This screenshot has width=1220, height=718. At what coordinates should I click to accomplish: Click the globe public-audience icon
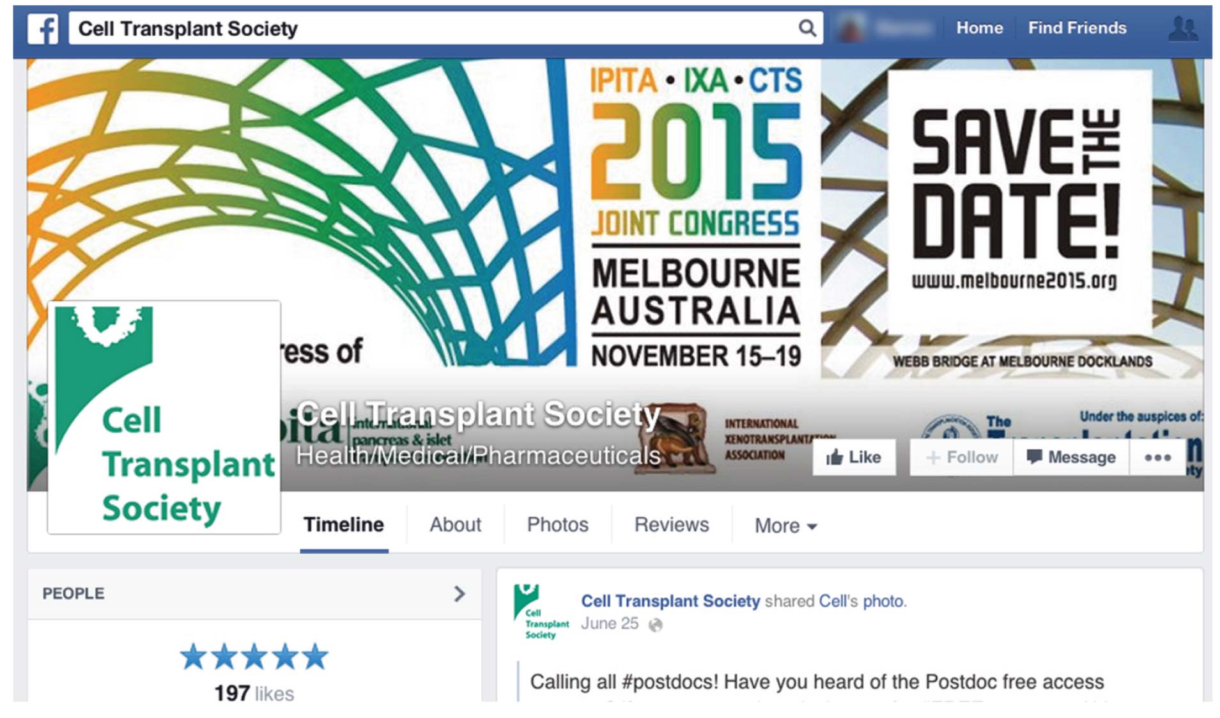point(655,625)
